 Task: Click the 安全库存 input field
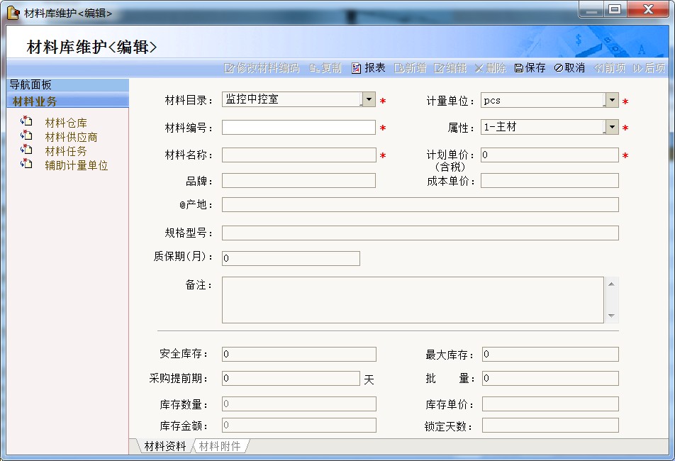299,355
